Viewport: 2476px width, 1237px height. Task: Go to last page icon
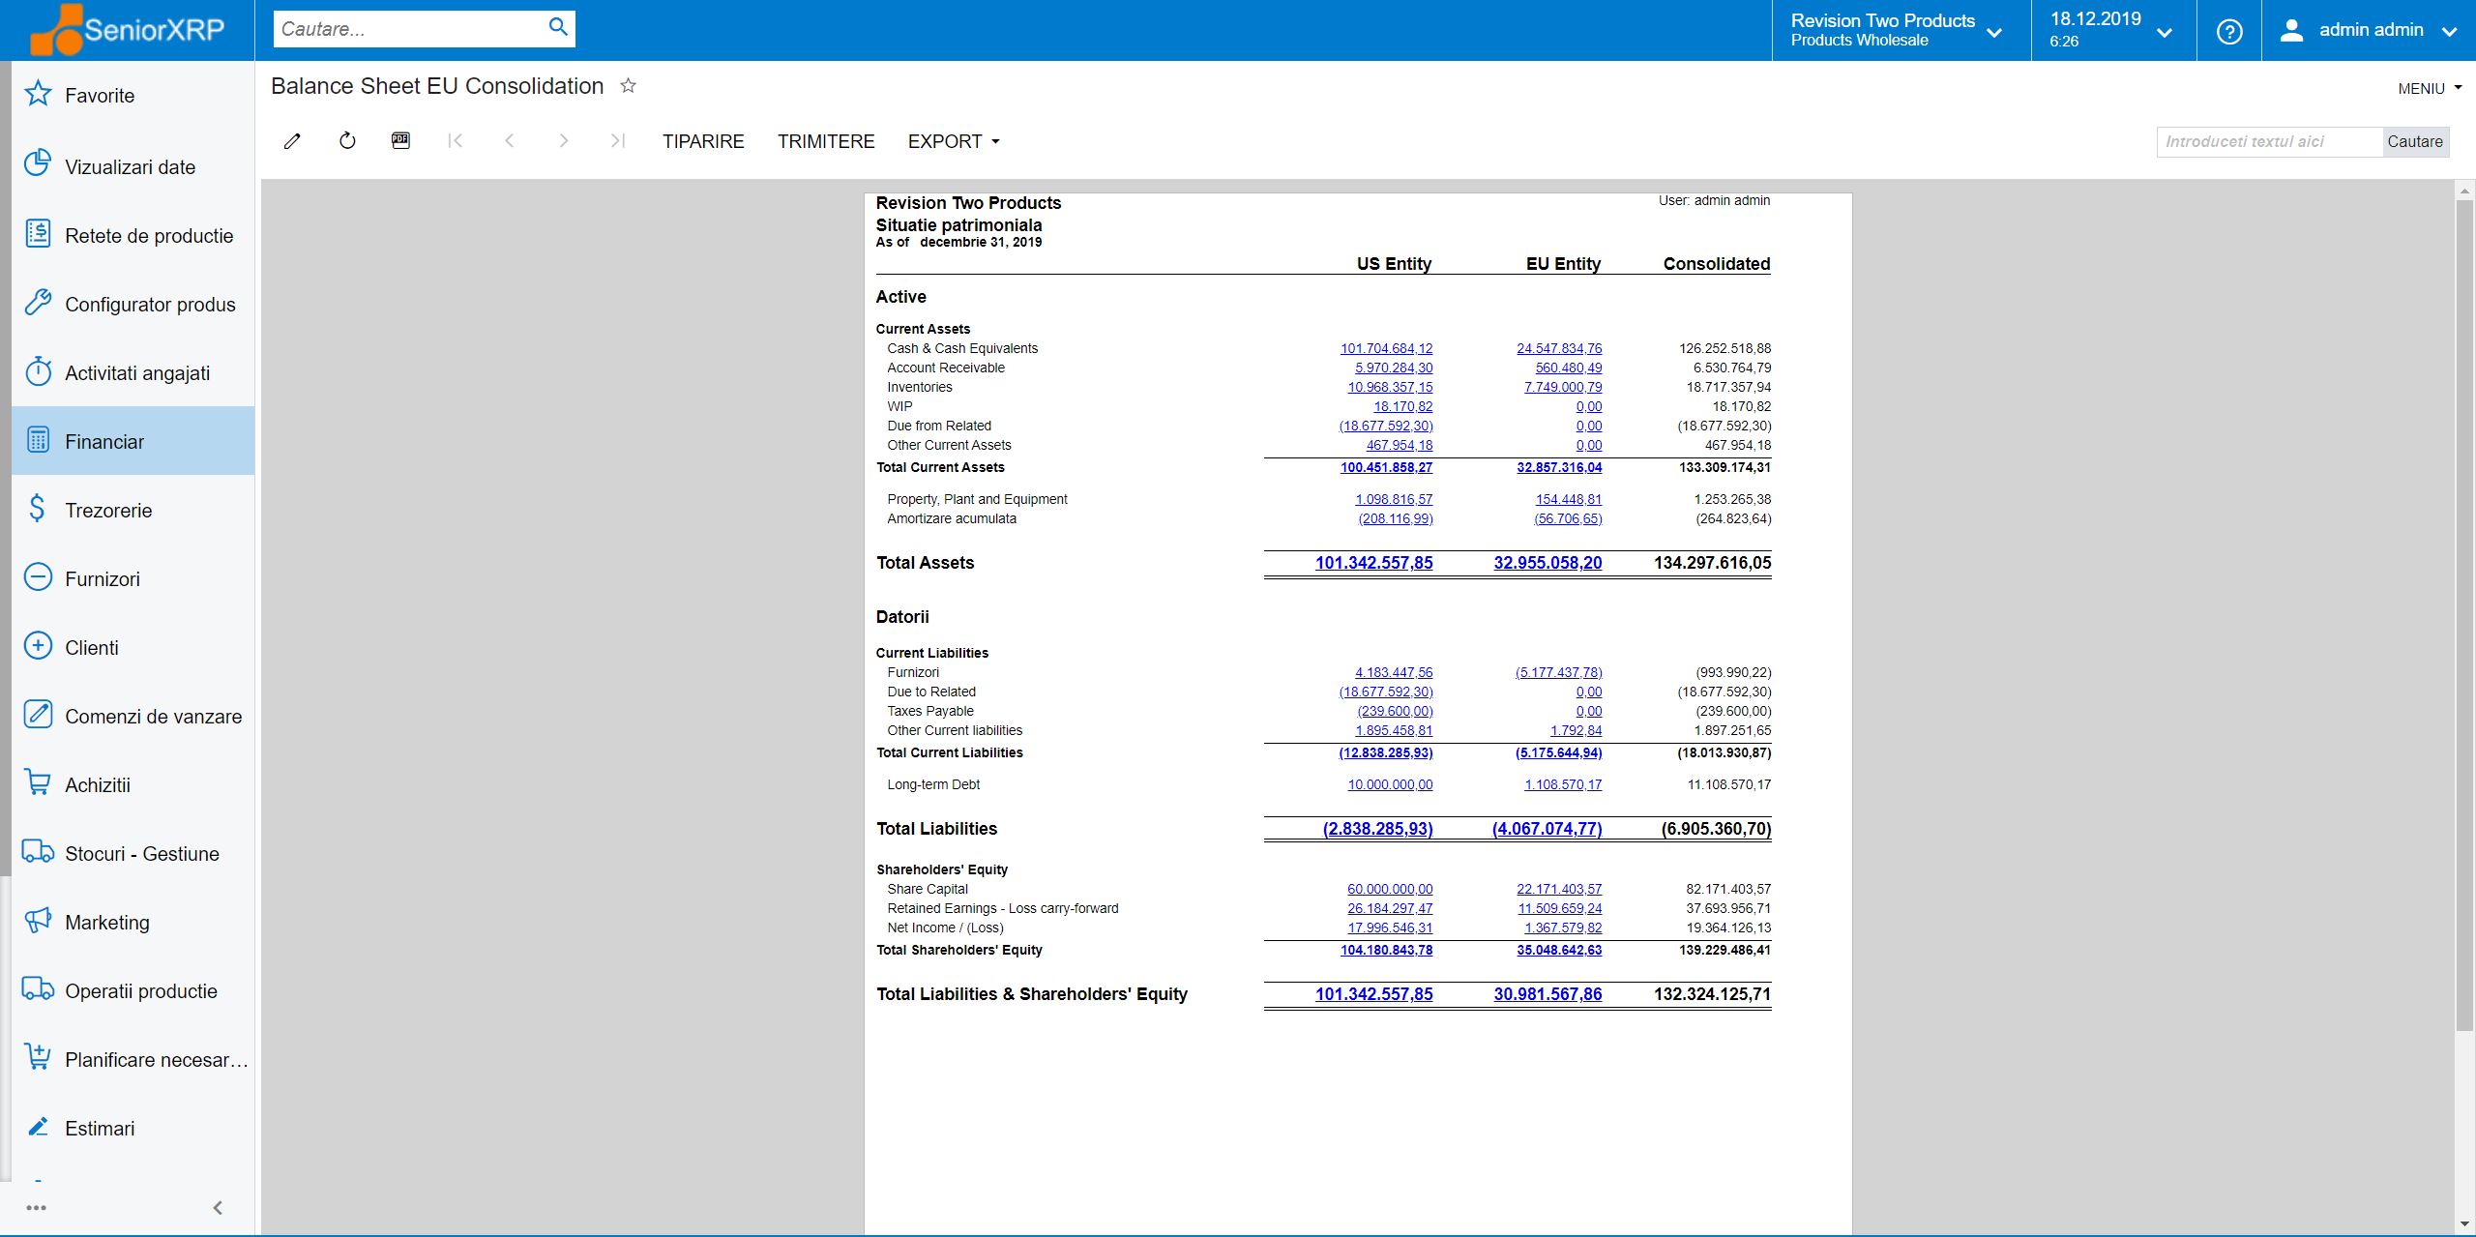pos(618,141)
